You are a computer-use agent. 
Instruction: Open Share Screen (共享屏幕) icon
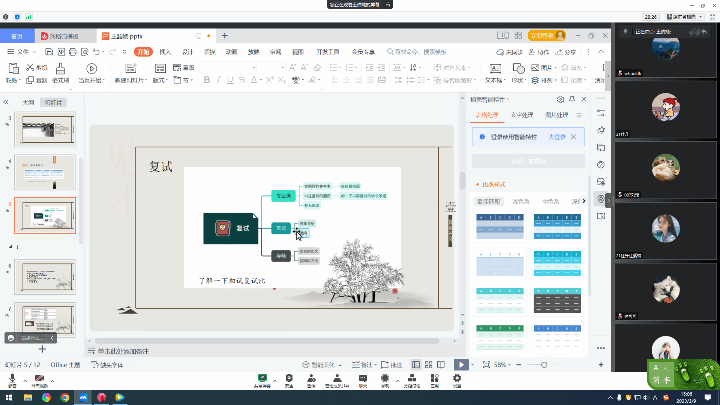tap(262, 378)
